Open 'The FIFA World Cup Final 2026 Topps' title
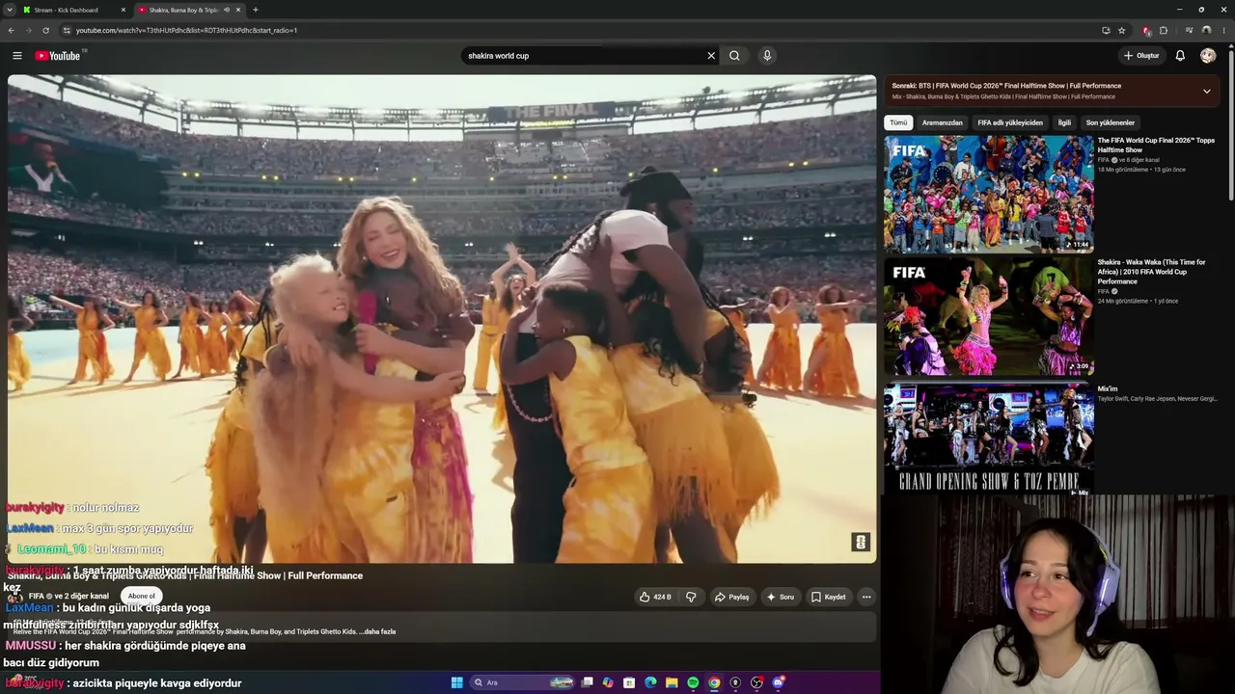The image size is (1235, 694). [1156, 145]
